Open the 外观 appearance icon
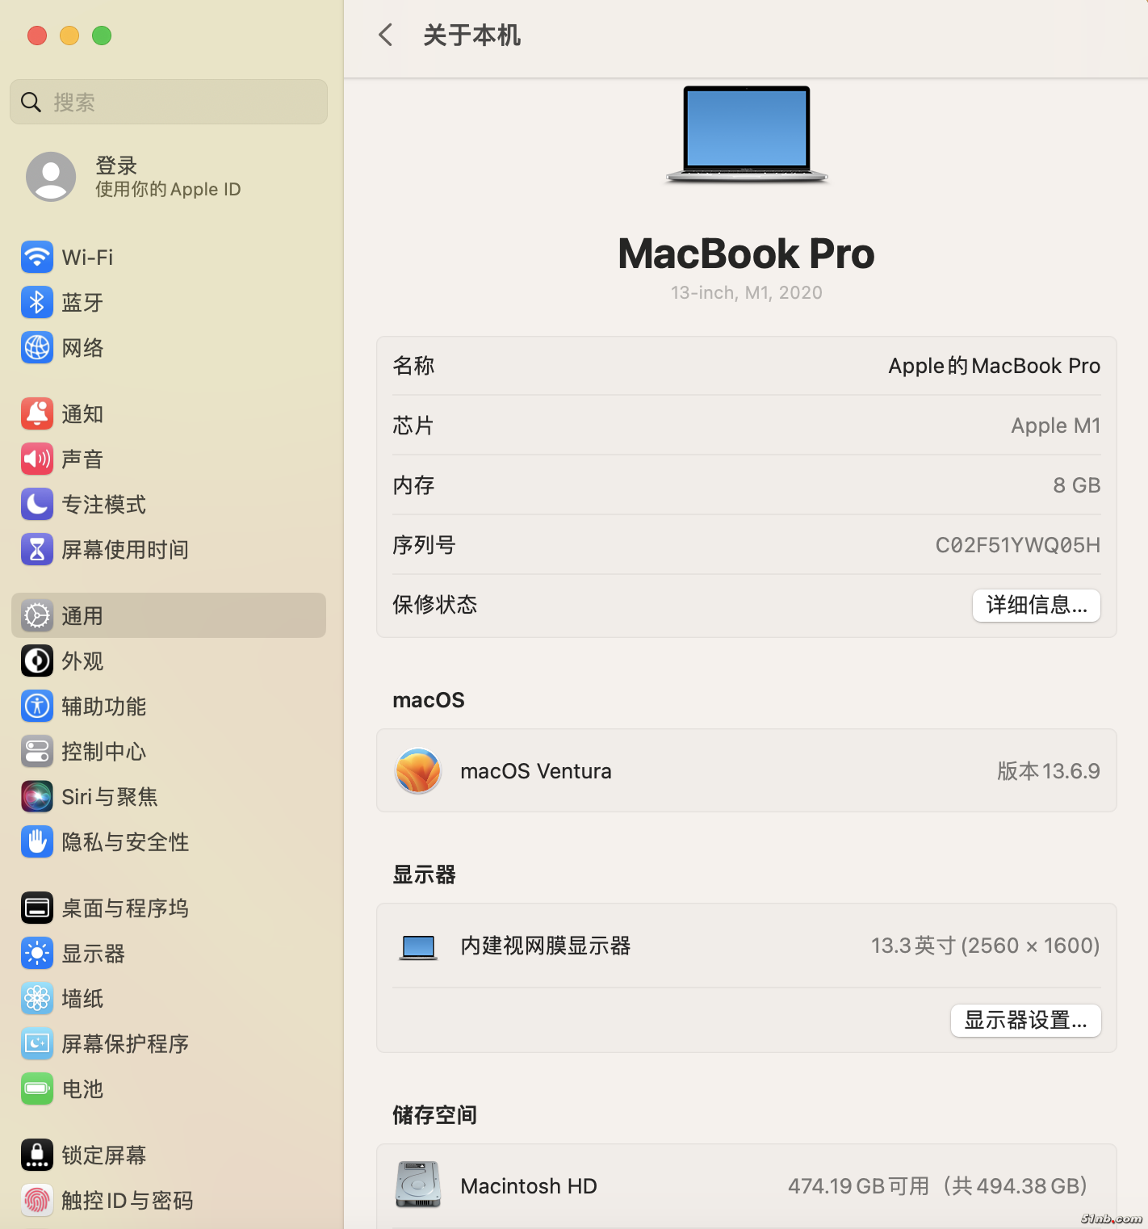The width and height of the screenshot is (1148, 1229). [x=37, y=661]
